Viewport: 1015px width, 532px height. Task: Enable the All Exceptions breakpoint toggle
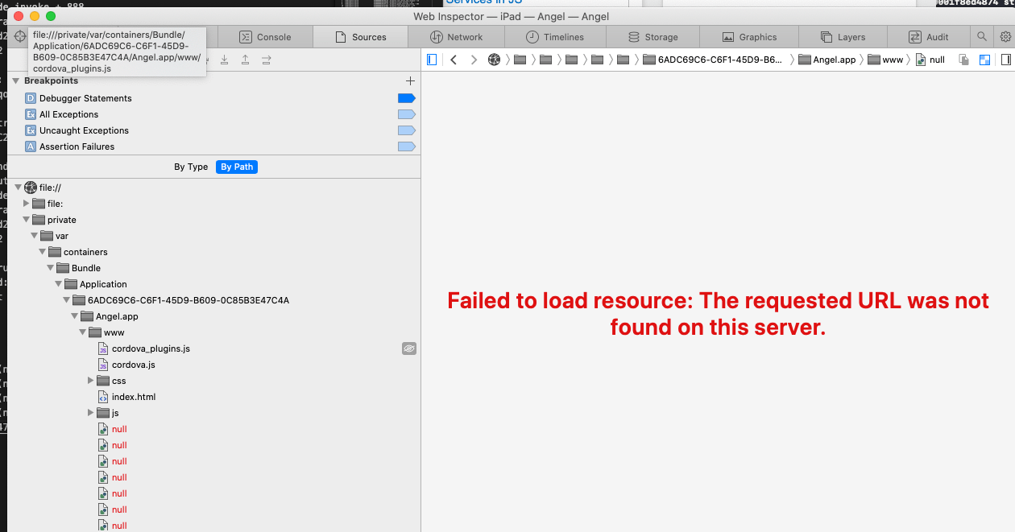[407, 113]
